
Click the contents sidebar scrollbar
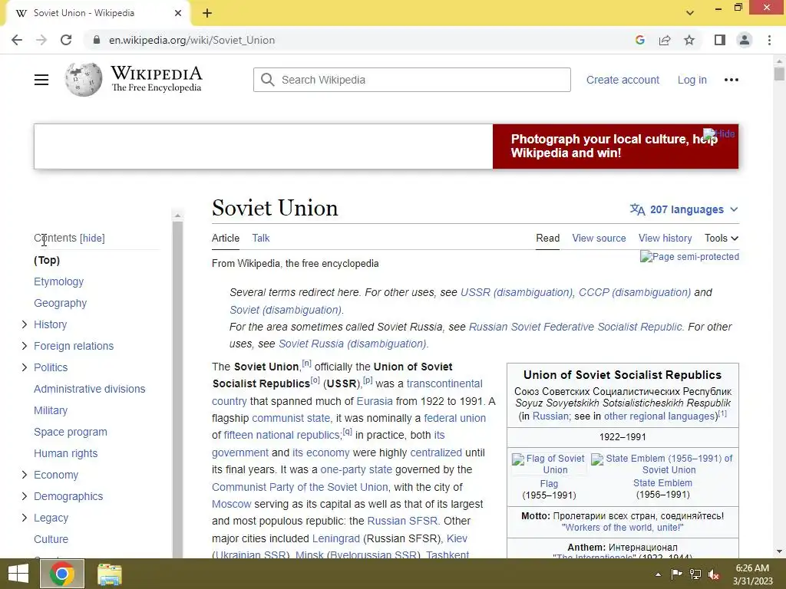[177, 388]
